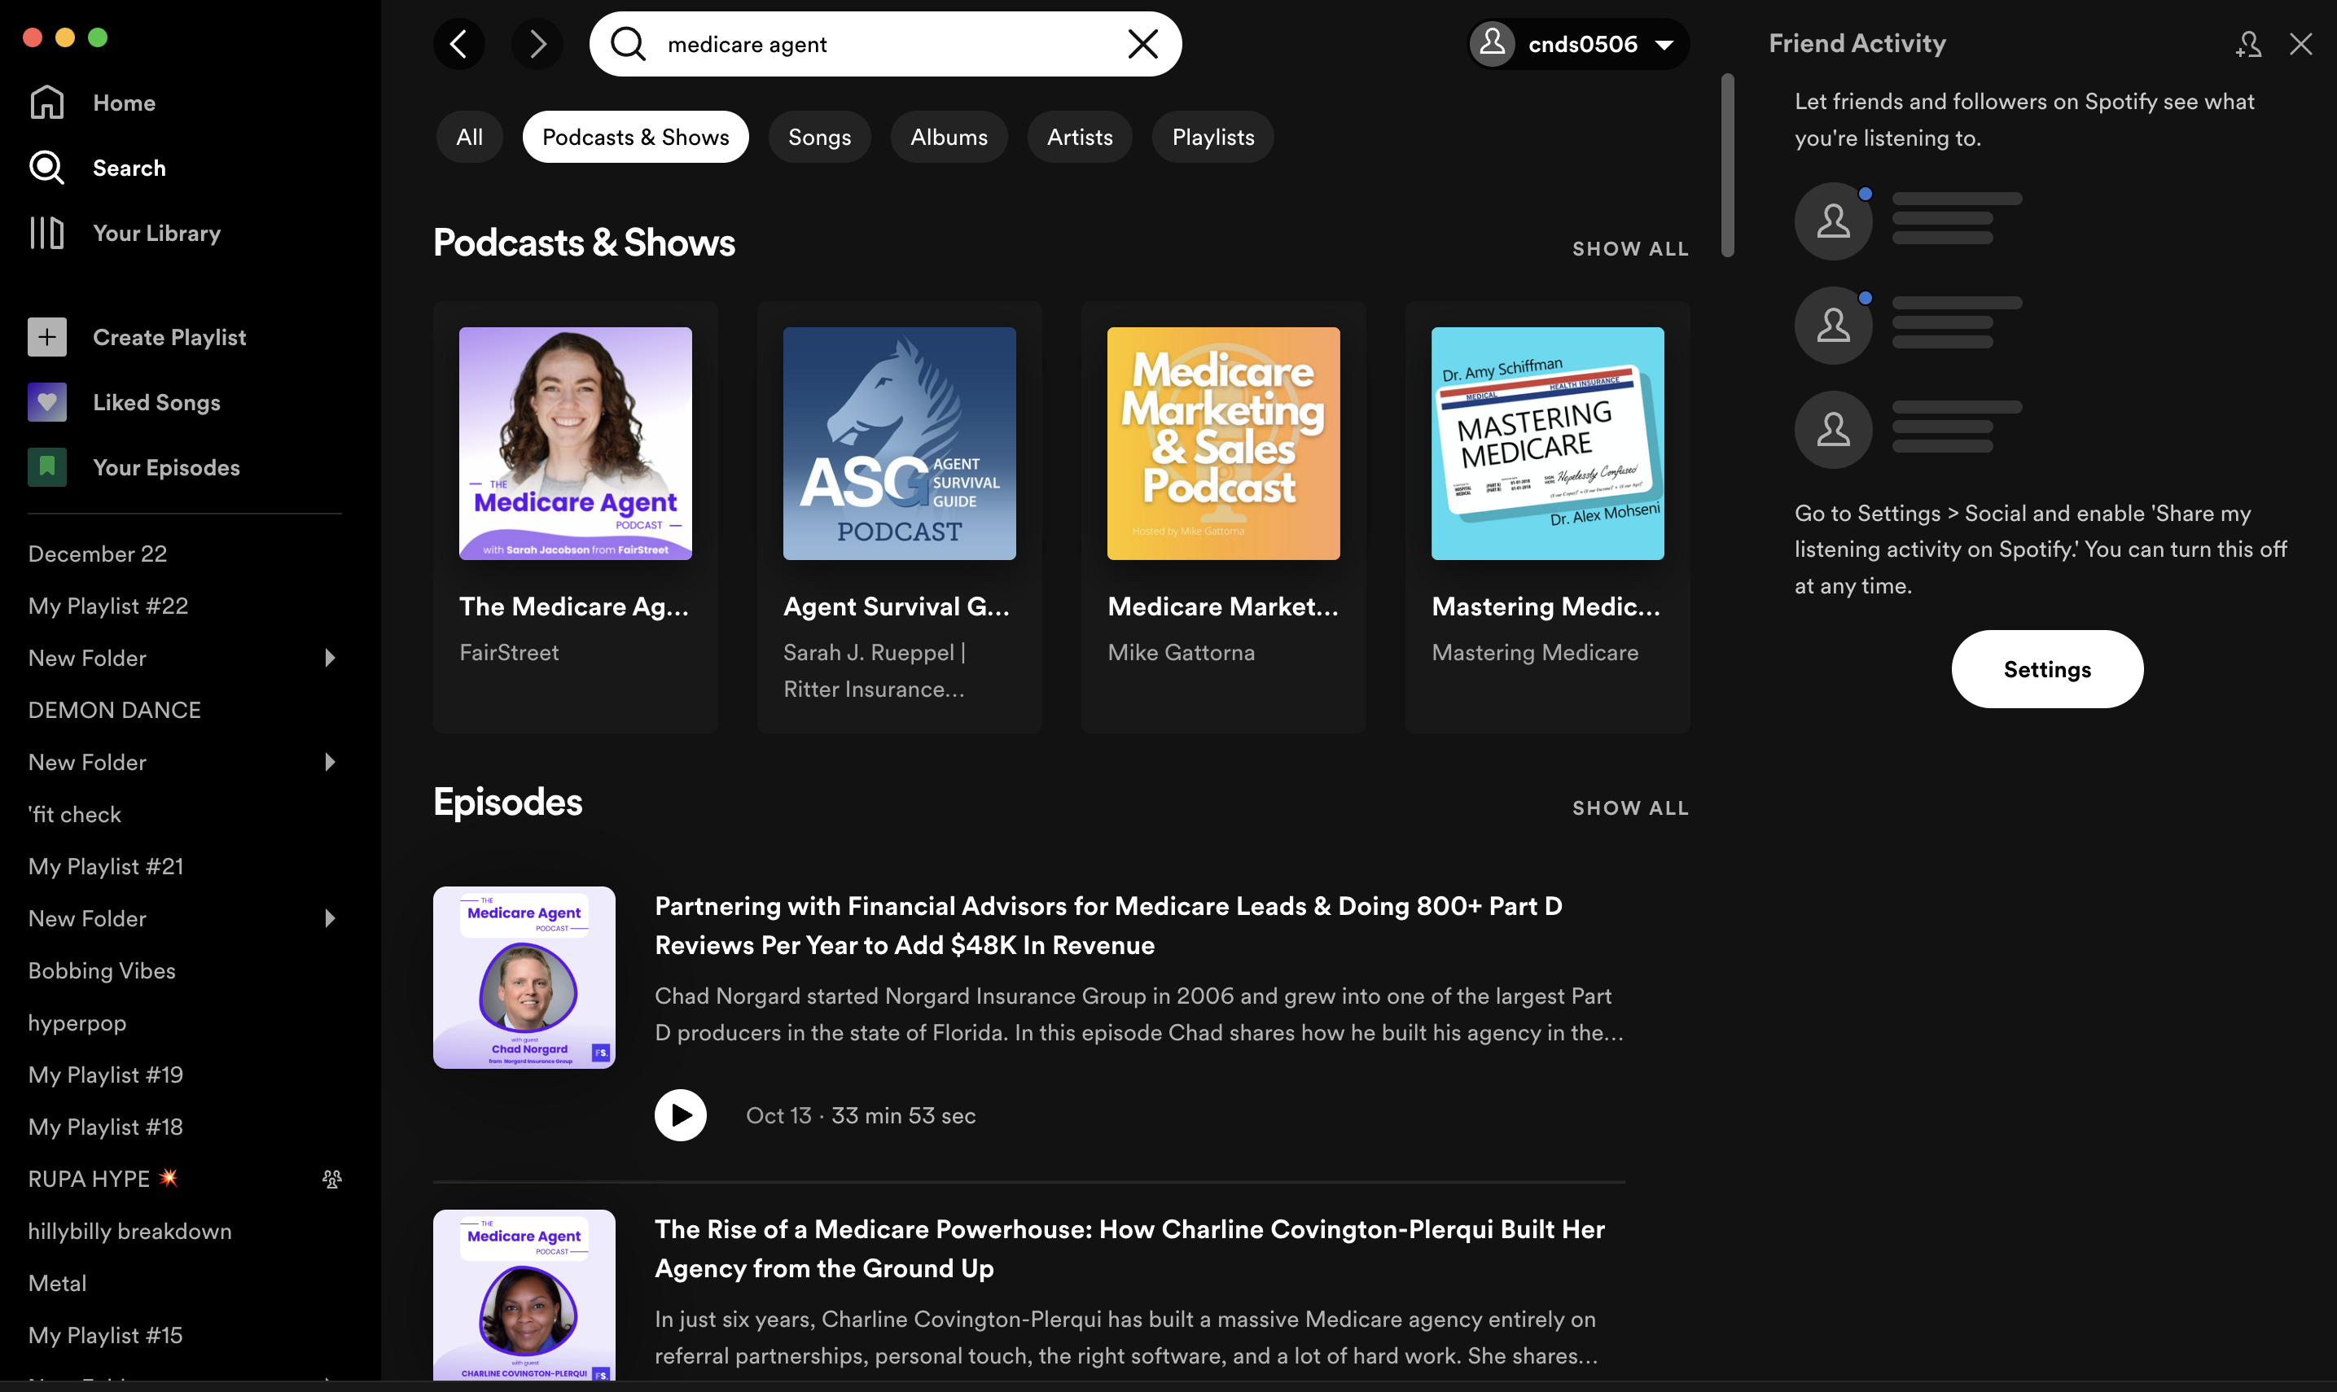Viewport: 2337px width, 1392px height.
Task: Click the user avatar icon
Action: [1493, 44]
